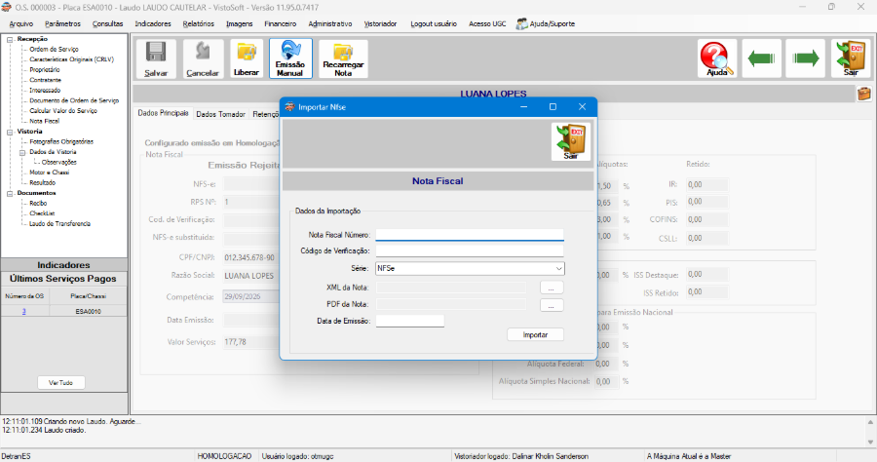The image size is (877, 462).
Task: Click the Ver Tudo button
Action: (61, 383)
